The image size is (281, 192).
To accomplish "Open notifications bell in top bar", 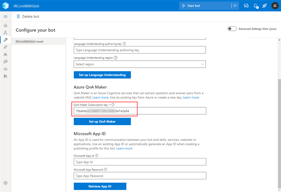I will pyautogui.click(x=256, y=6).
